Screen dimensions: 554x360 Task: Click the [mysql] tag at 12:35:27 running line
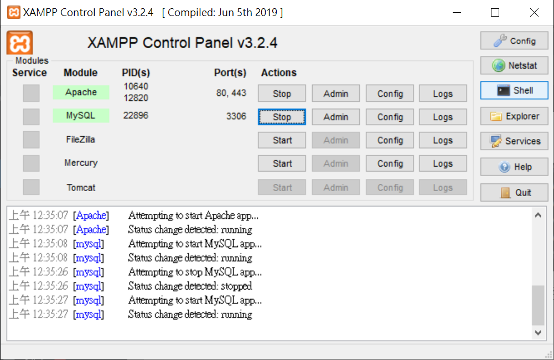tap(89, 314)
